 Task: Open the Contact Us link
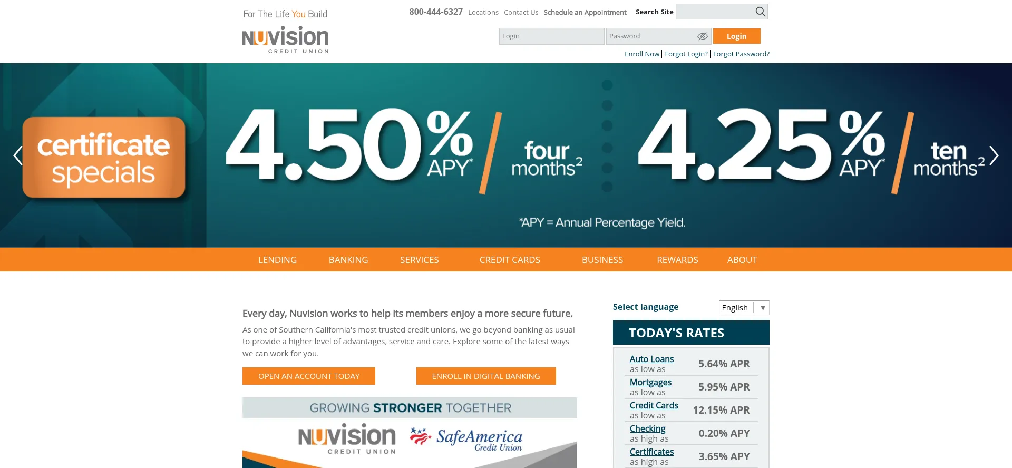(521, 12)
